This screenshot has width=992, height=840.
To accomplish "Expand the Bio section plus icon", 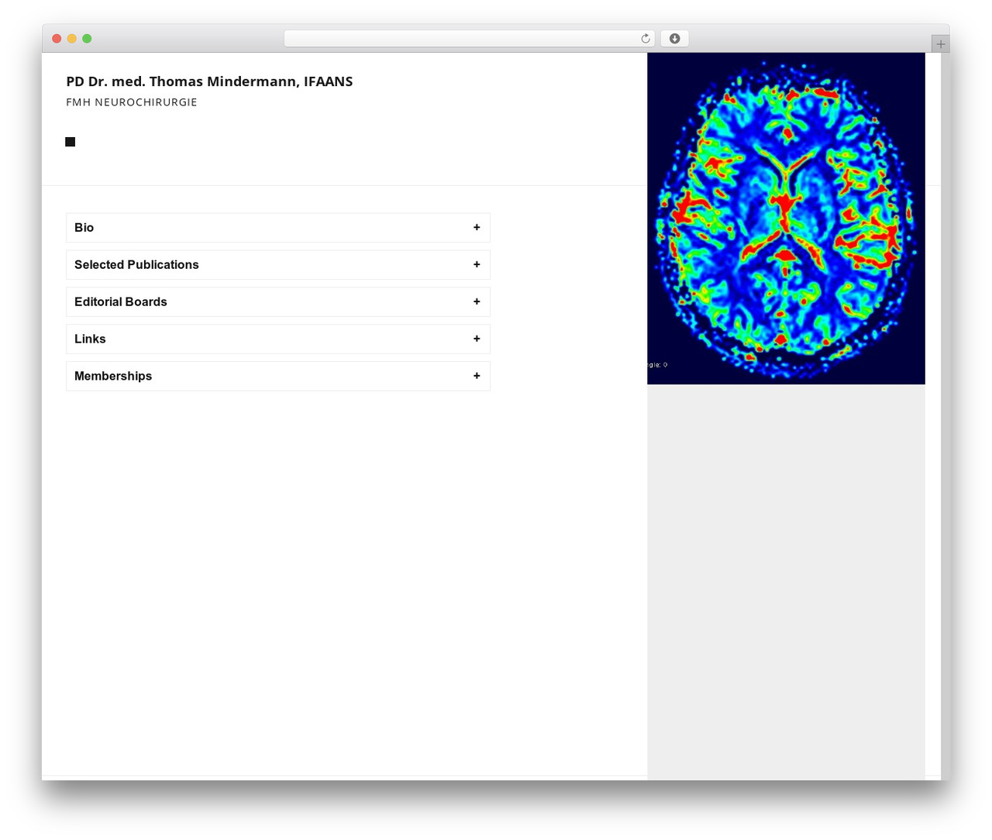I will pyautogui.click(x=477, y=228).
